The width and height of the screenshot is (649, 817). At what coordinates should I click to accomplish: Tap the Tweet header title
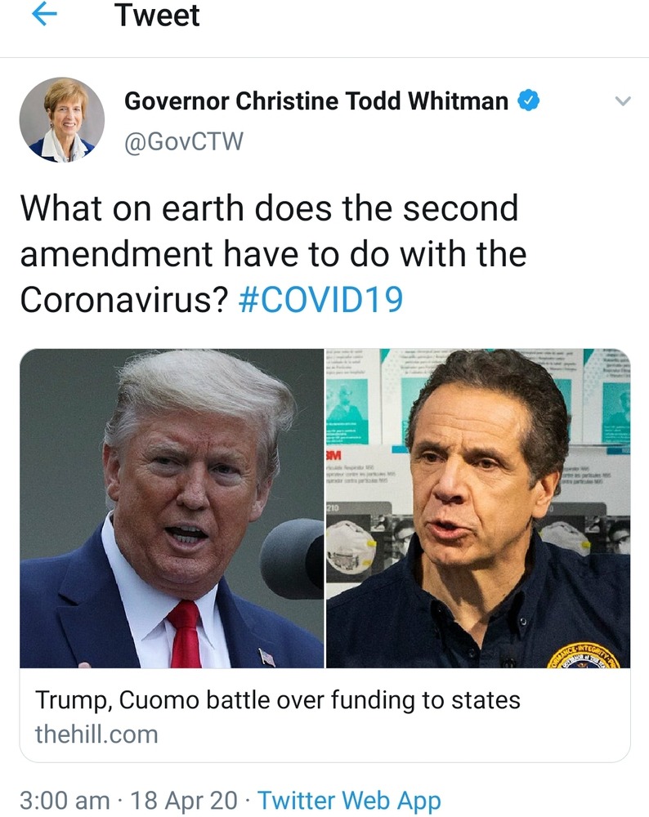[x=157, y=15]
